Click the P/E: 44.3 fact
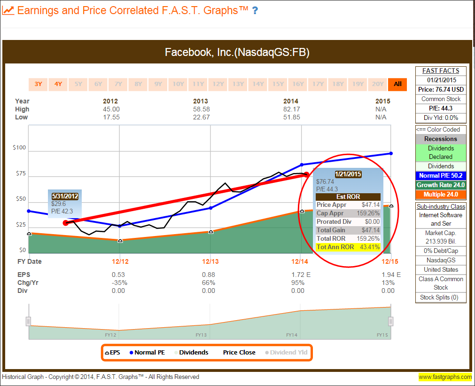Viewport: 475px width, 386px height. tap(441, 108)
